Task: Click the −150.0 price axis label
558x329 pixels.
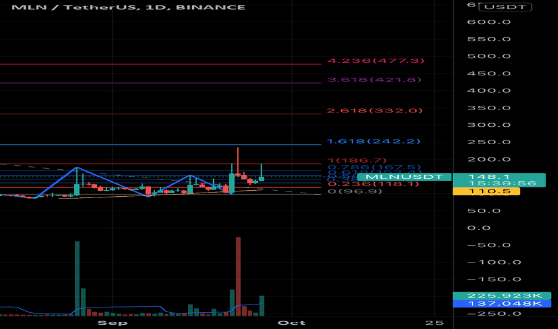Action: click(x=494, y=279)
